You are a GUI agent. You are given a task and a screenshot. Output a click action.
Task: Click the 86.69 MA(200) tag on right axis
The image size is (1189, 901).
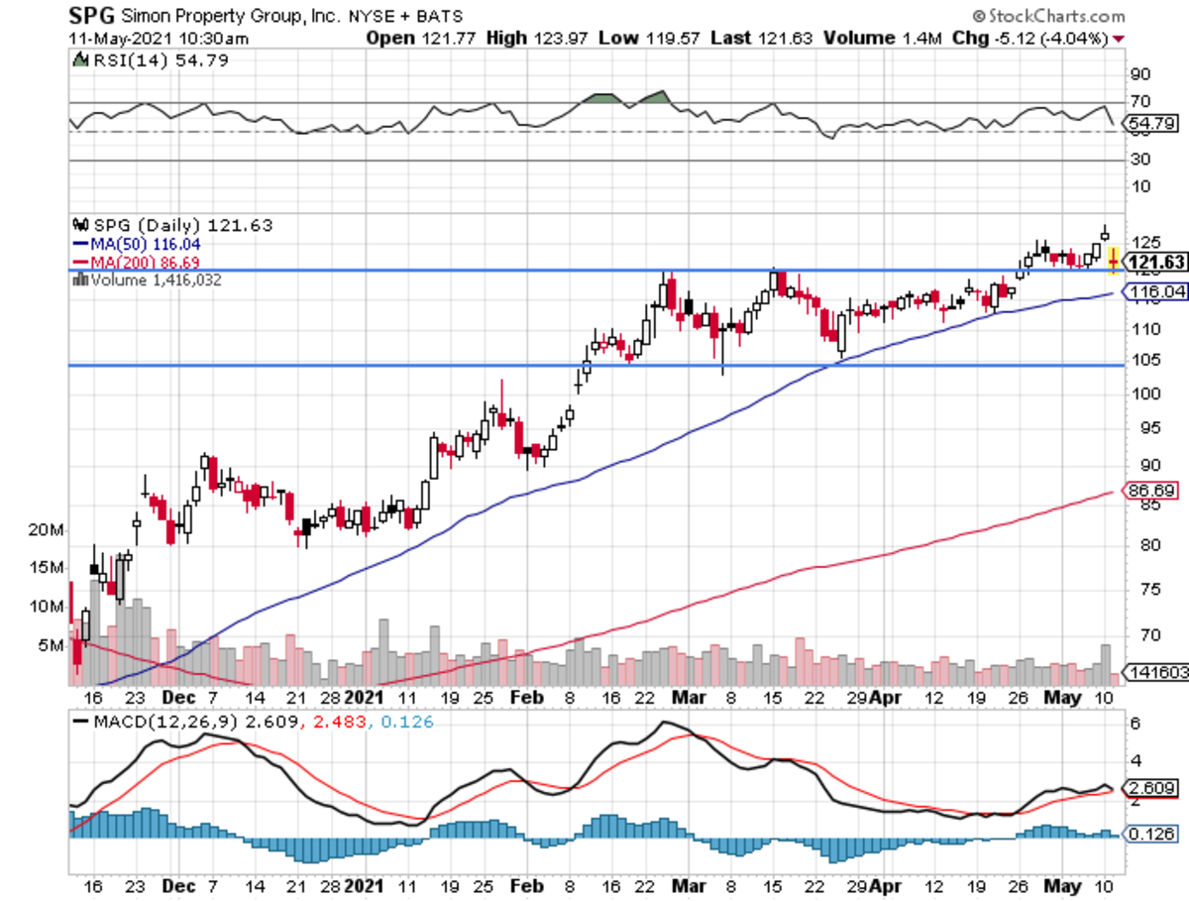tap(1150, 491)
